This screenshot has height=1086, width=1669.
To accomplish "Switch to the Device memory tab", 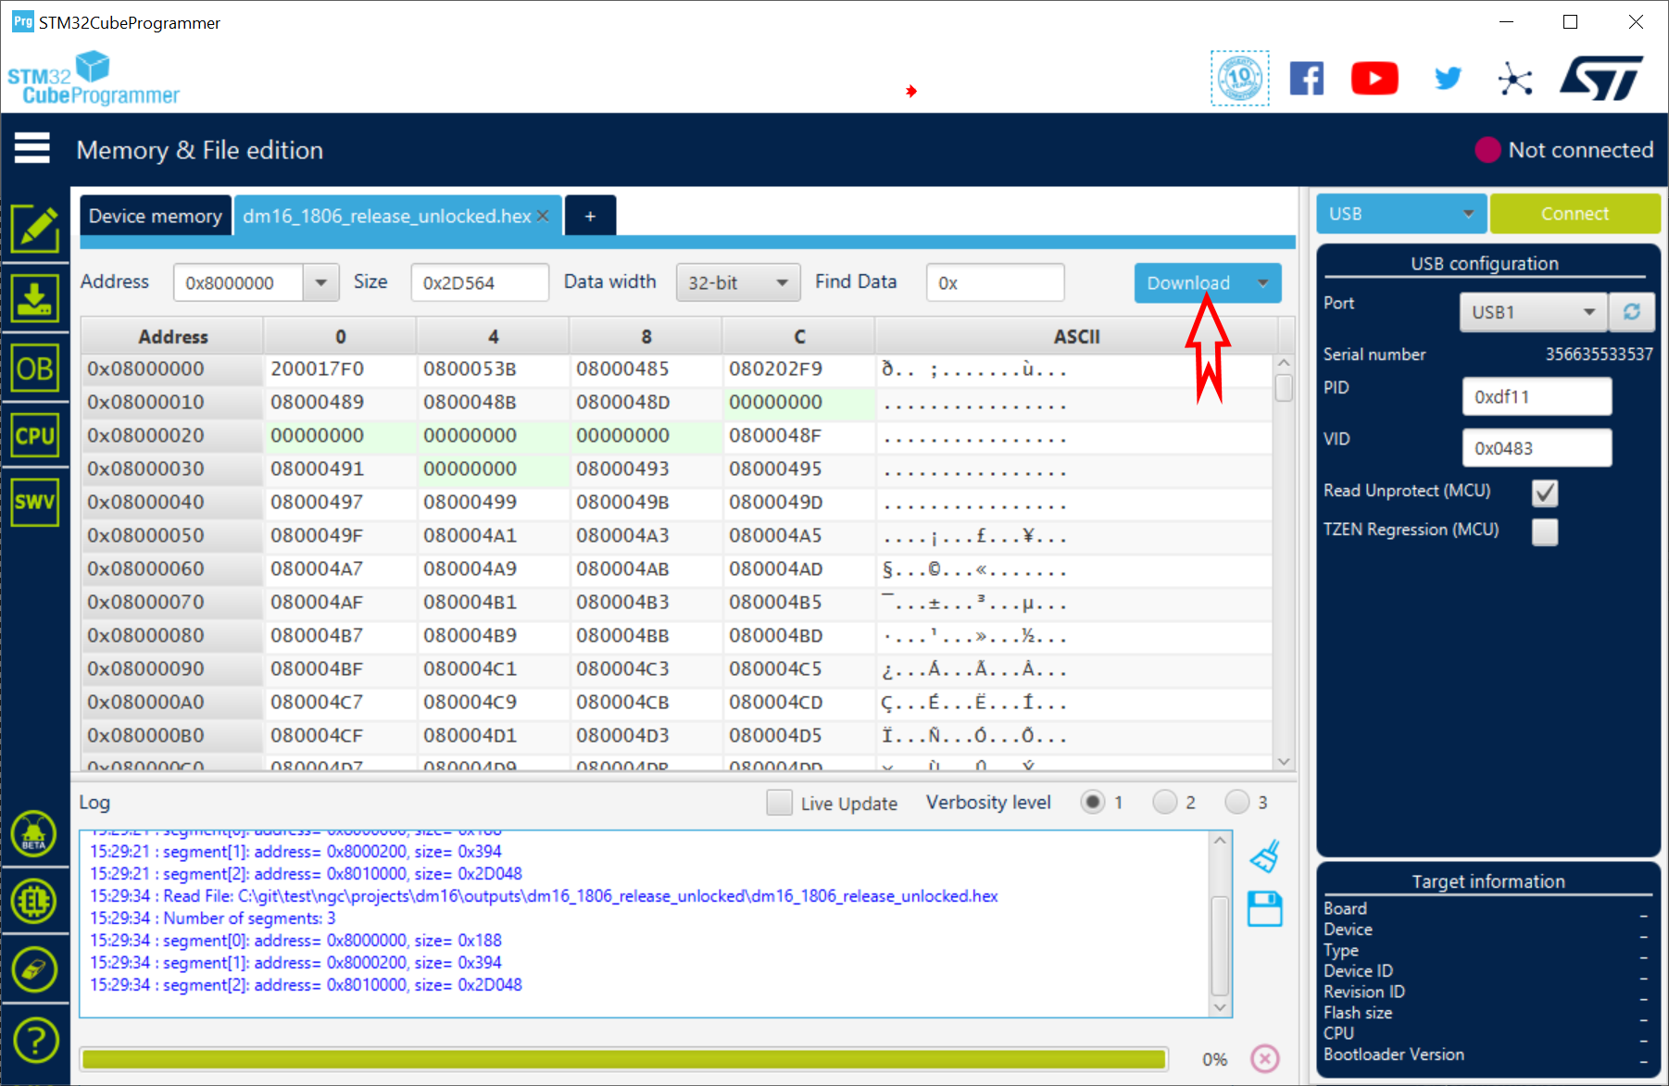I will point(156,216).
